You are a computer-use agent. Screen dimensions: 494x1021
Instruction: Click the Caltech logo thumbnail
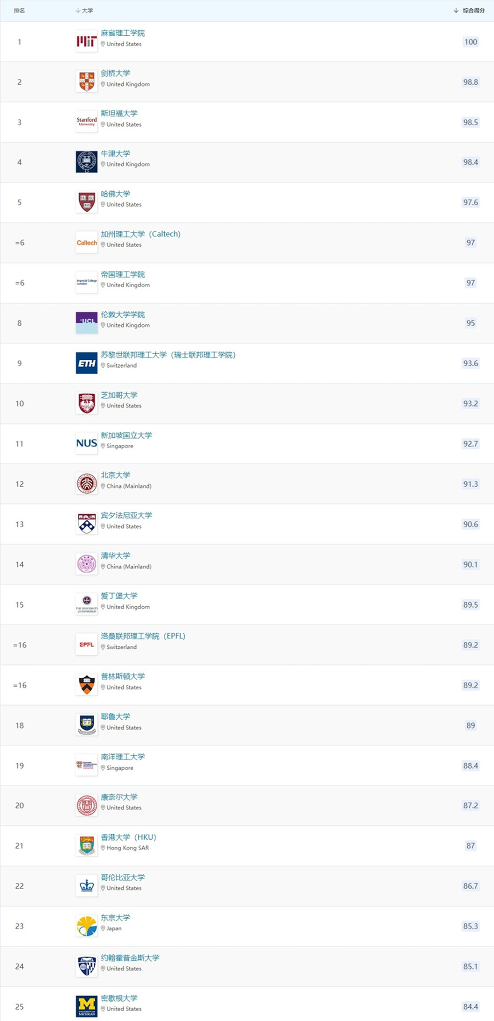pos(86,243)
